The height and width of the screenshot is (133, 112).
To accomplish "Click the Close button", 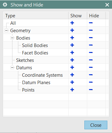I will click(x=96, y=125).
